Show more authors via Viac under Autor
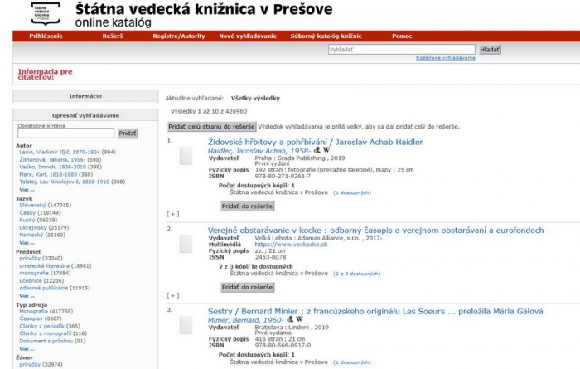This screenshot has height=369, width=580. [27, 190]
